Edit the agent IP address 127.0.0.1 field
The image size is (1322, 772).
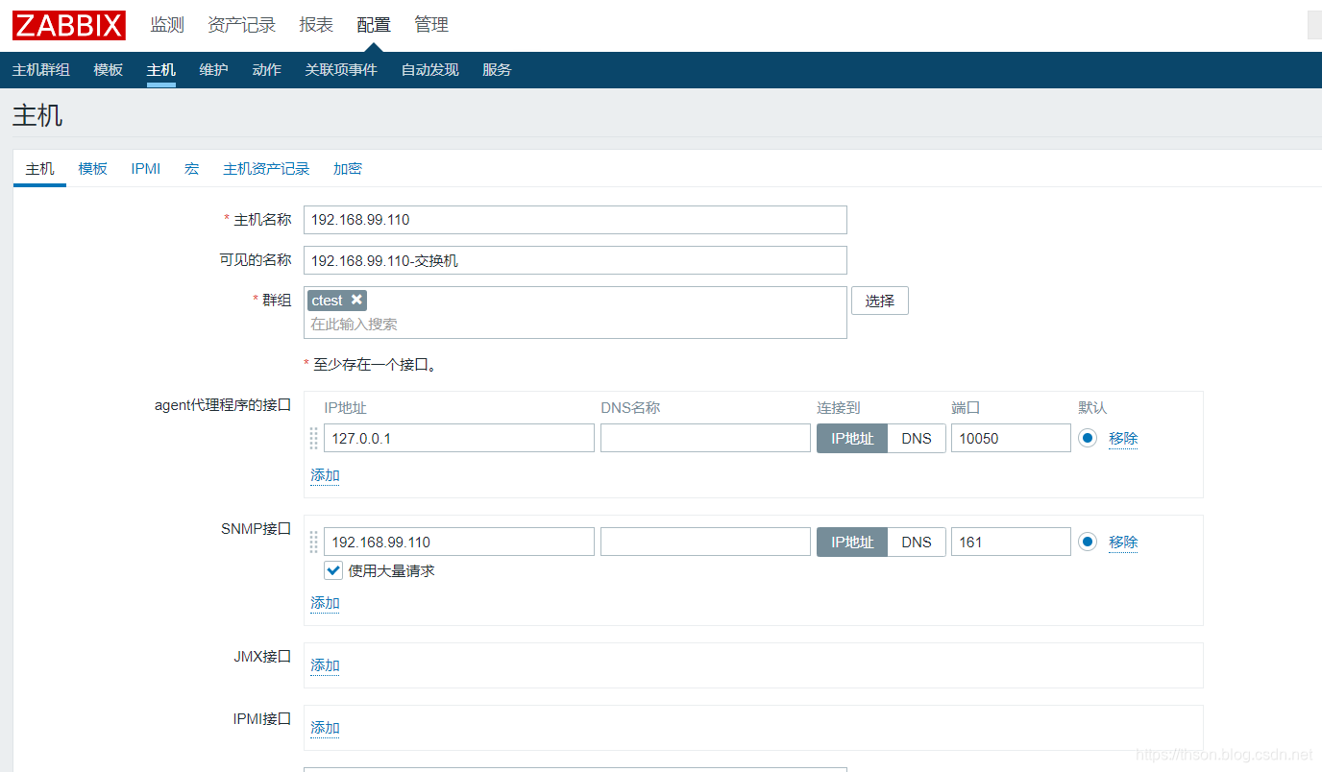point(459,438)
